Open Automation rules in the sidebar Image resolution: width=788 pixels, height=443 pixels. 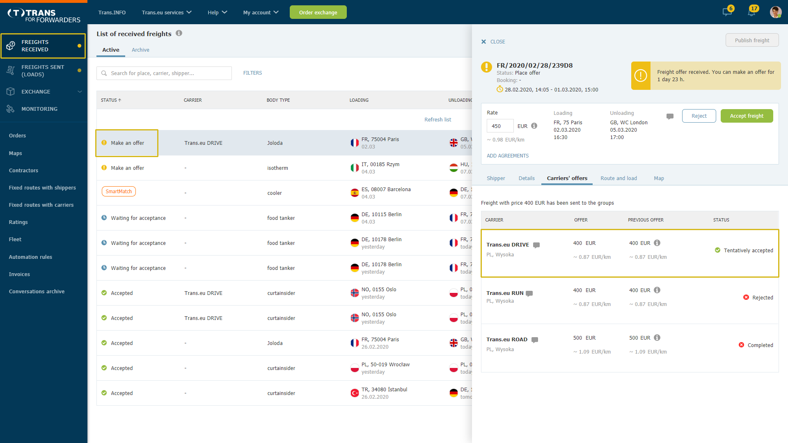tap(30, 257)
